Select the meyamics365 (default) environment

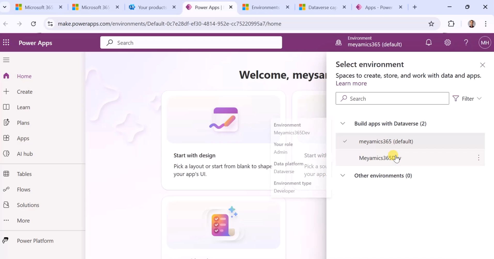410,141
